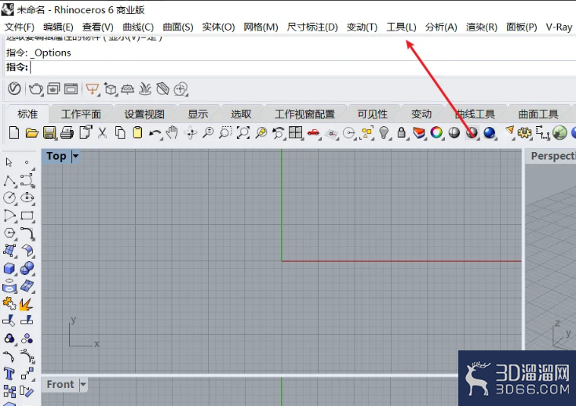Click the Zoom extents icon
This screenshot has width=576, height=406.
242,132
